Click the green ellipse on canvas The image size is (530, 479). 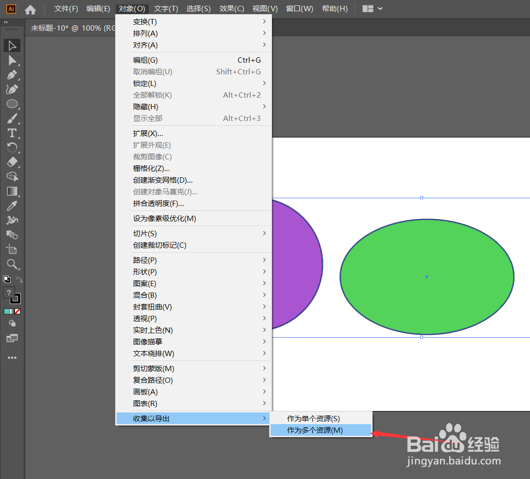[x=427, y=276]
